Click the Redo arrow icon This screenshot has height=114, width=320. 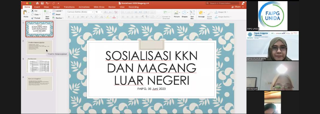pos(54,3)
